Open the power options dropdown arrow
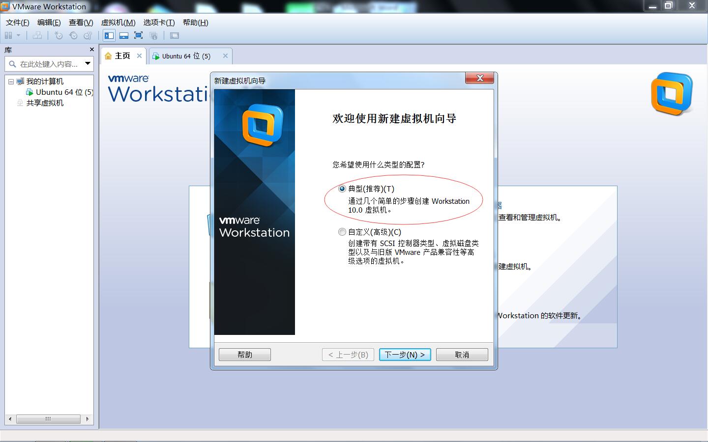The height and width of the screenshot is (442, 708). tap(19, 35)
